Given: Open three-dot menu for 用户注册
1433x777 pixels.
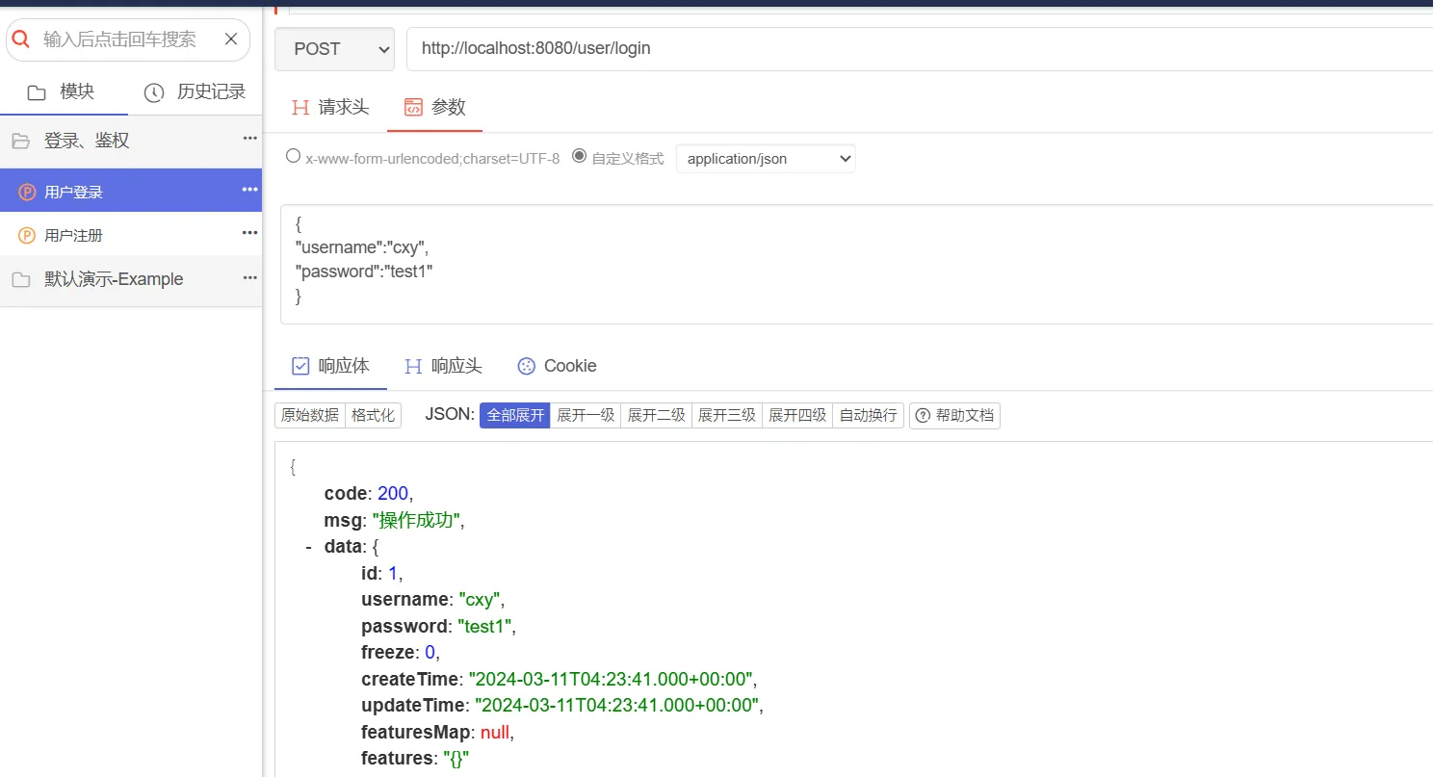Looking at the screenshot, I should [249, 233].
